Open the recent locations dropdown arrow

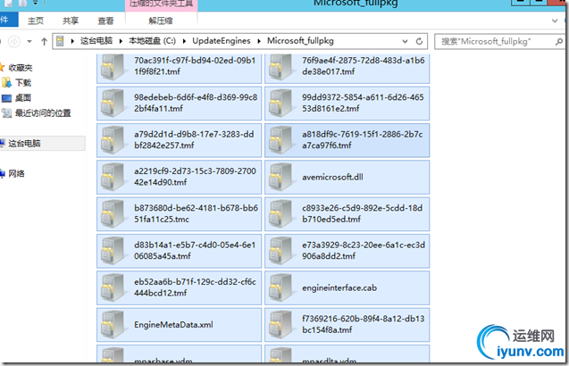point(29,42)
